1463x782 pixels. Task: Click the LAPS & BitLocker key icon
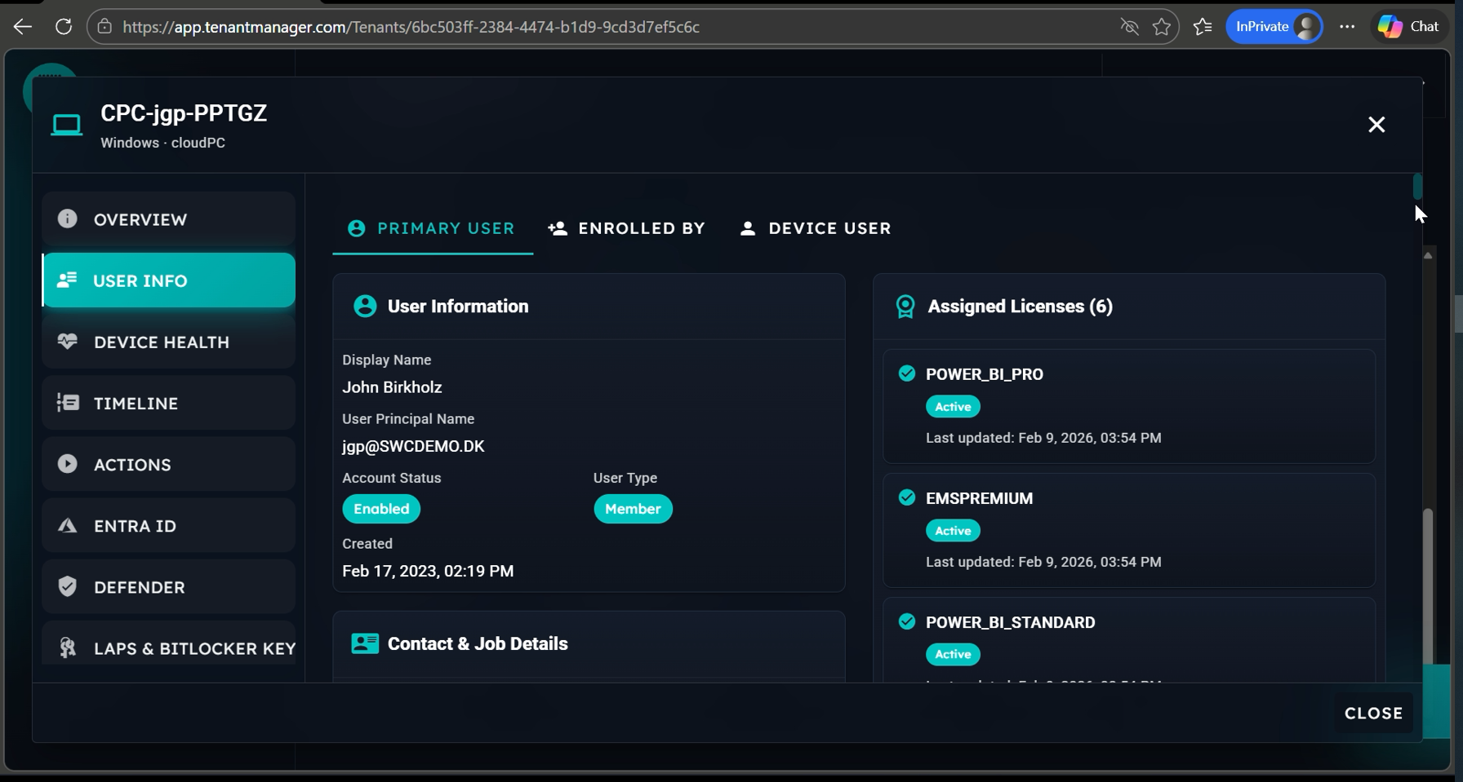coord(67,647)
